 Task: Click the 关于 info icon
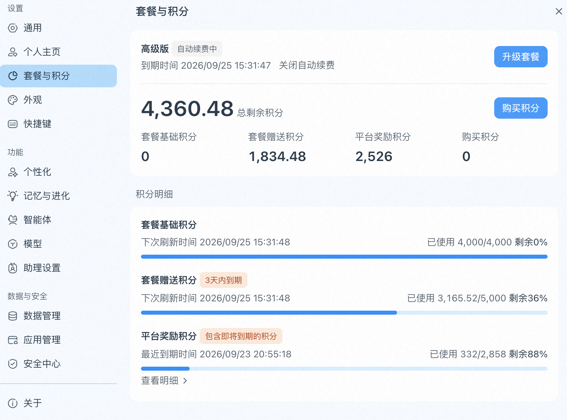click(x=13, y=403)
